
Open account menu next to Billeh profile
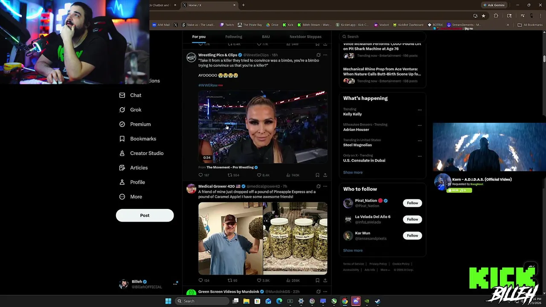(175, 284)
